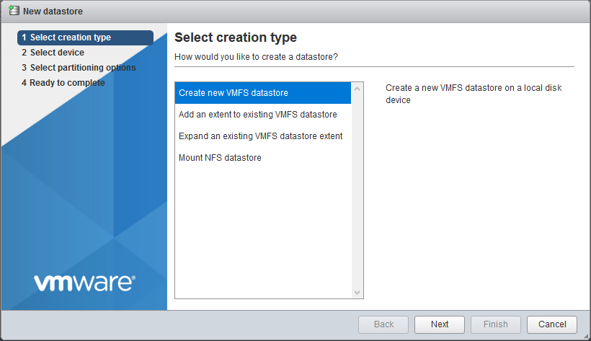The width and height of the screenshot is (591, 341).
Task: Click the VMware logo in sidebar
Action: (x=84, y=282)
